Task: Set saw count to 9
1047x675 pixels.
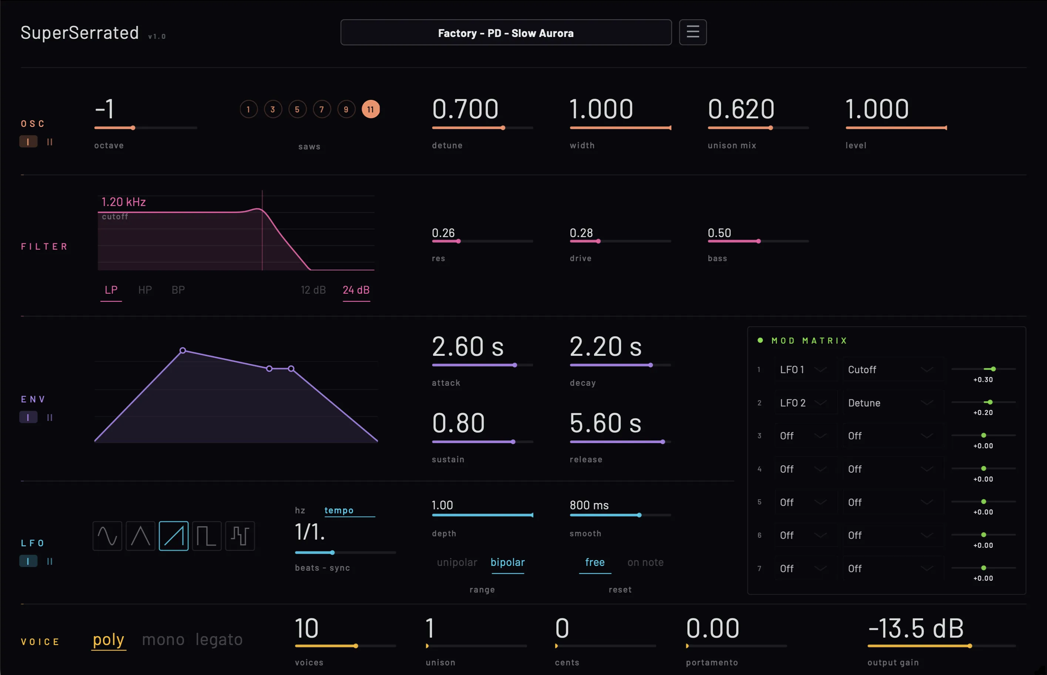Action: pos(346,109)
